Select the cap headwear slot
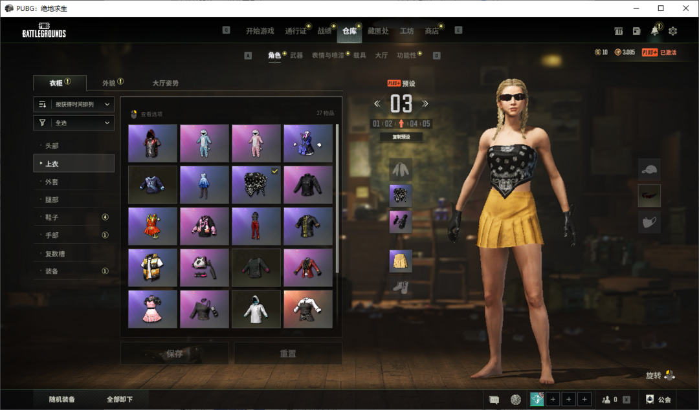The image size is (699, 410). (649, 170)
